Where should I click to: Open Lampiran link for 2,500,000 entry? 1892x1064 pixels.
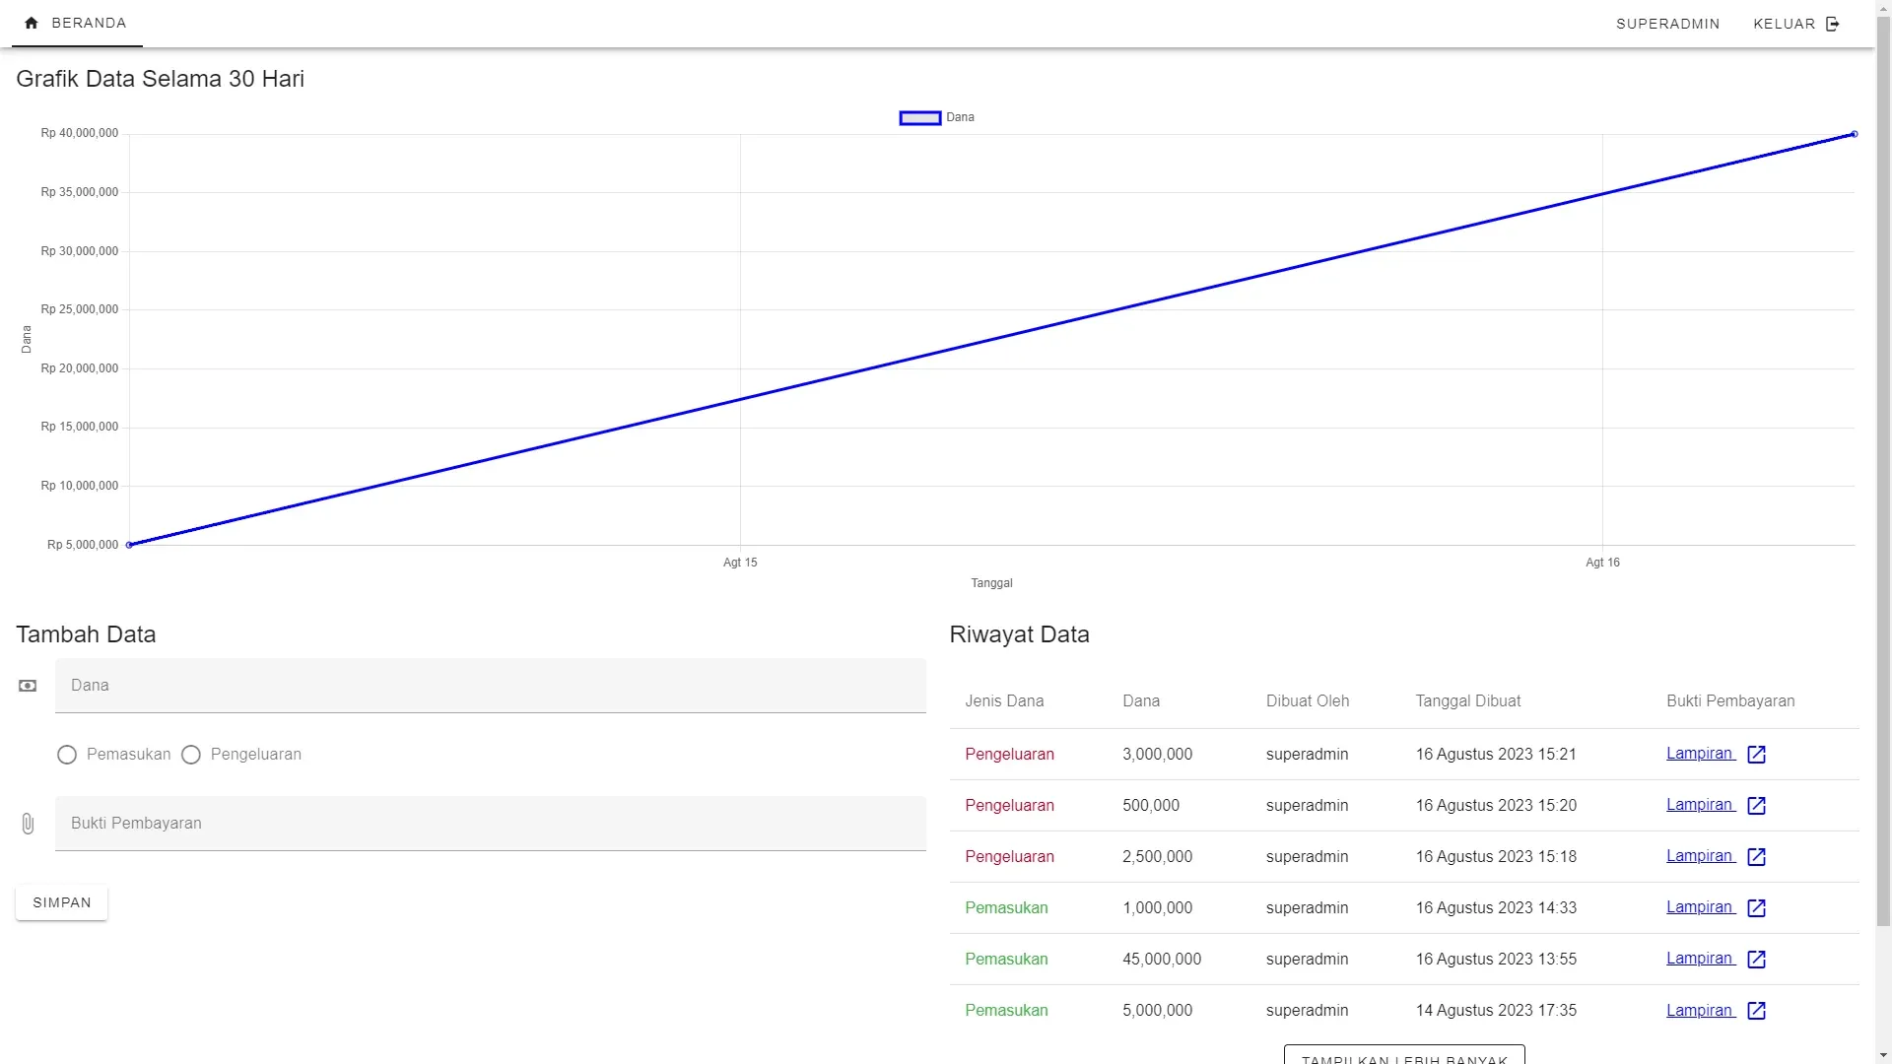point(1700,856)
